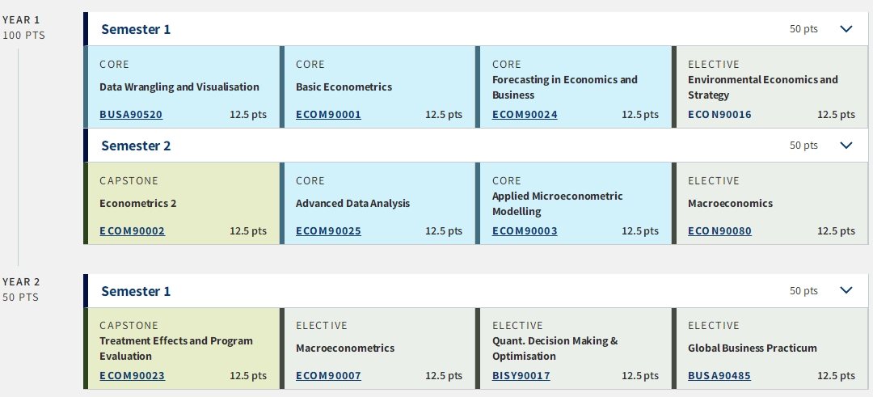Open the ECOM90023 capstone link
This screenshot has width=873, height=397.
132,376
